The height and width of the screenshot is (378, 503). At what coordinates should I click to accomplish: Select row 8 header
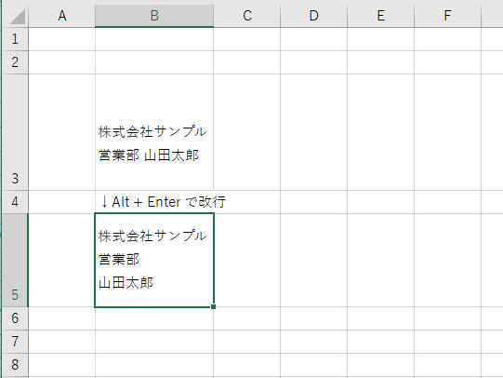(x=15, y=365)
